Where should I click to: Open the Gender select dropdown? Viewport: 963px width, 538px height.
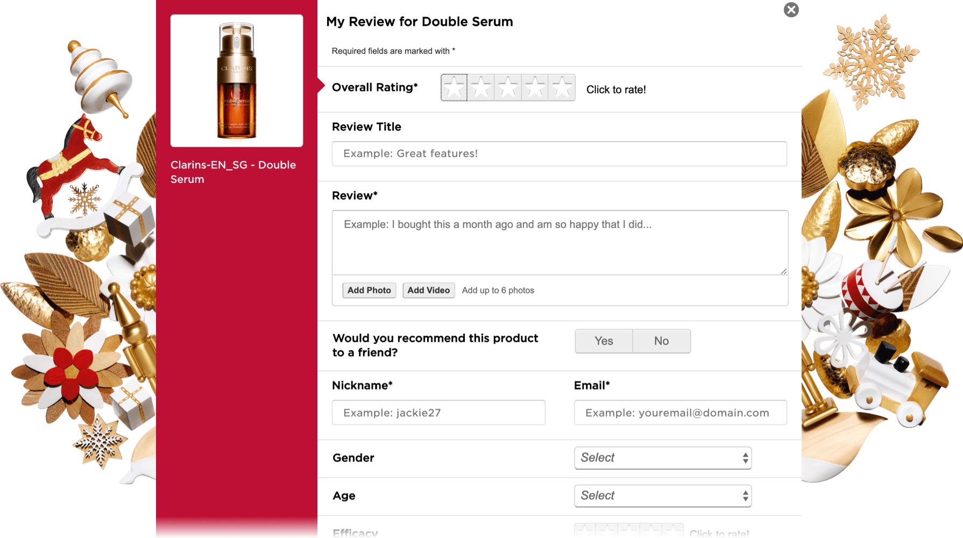663,458
